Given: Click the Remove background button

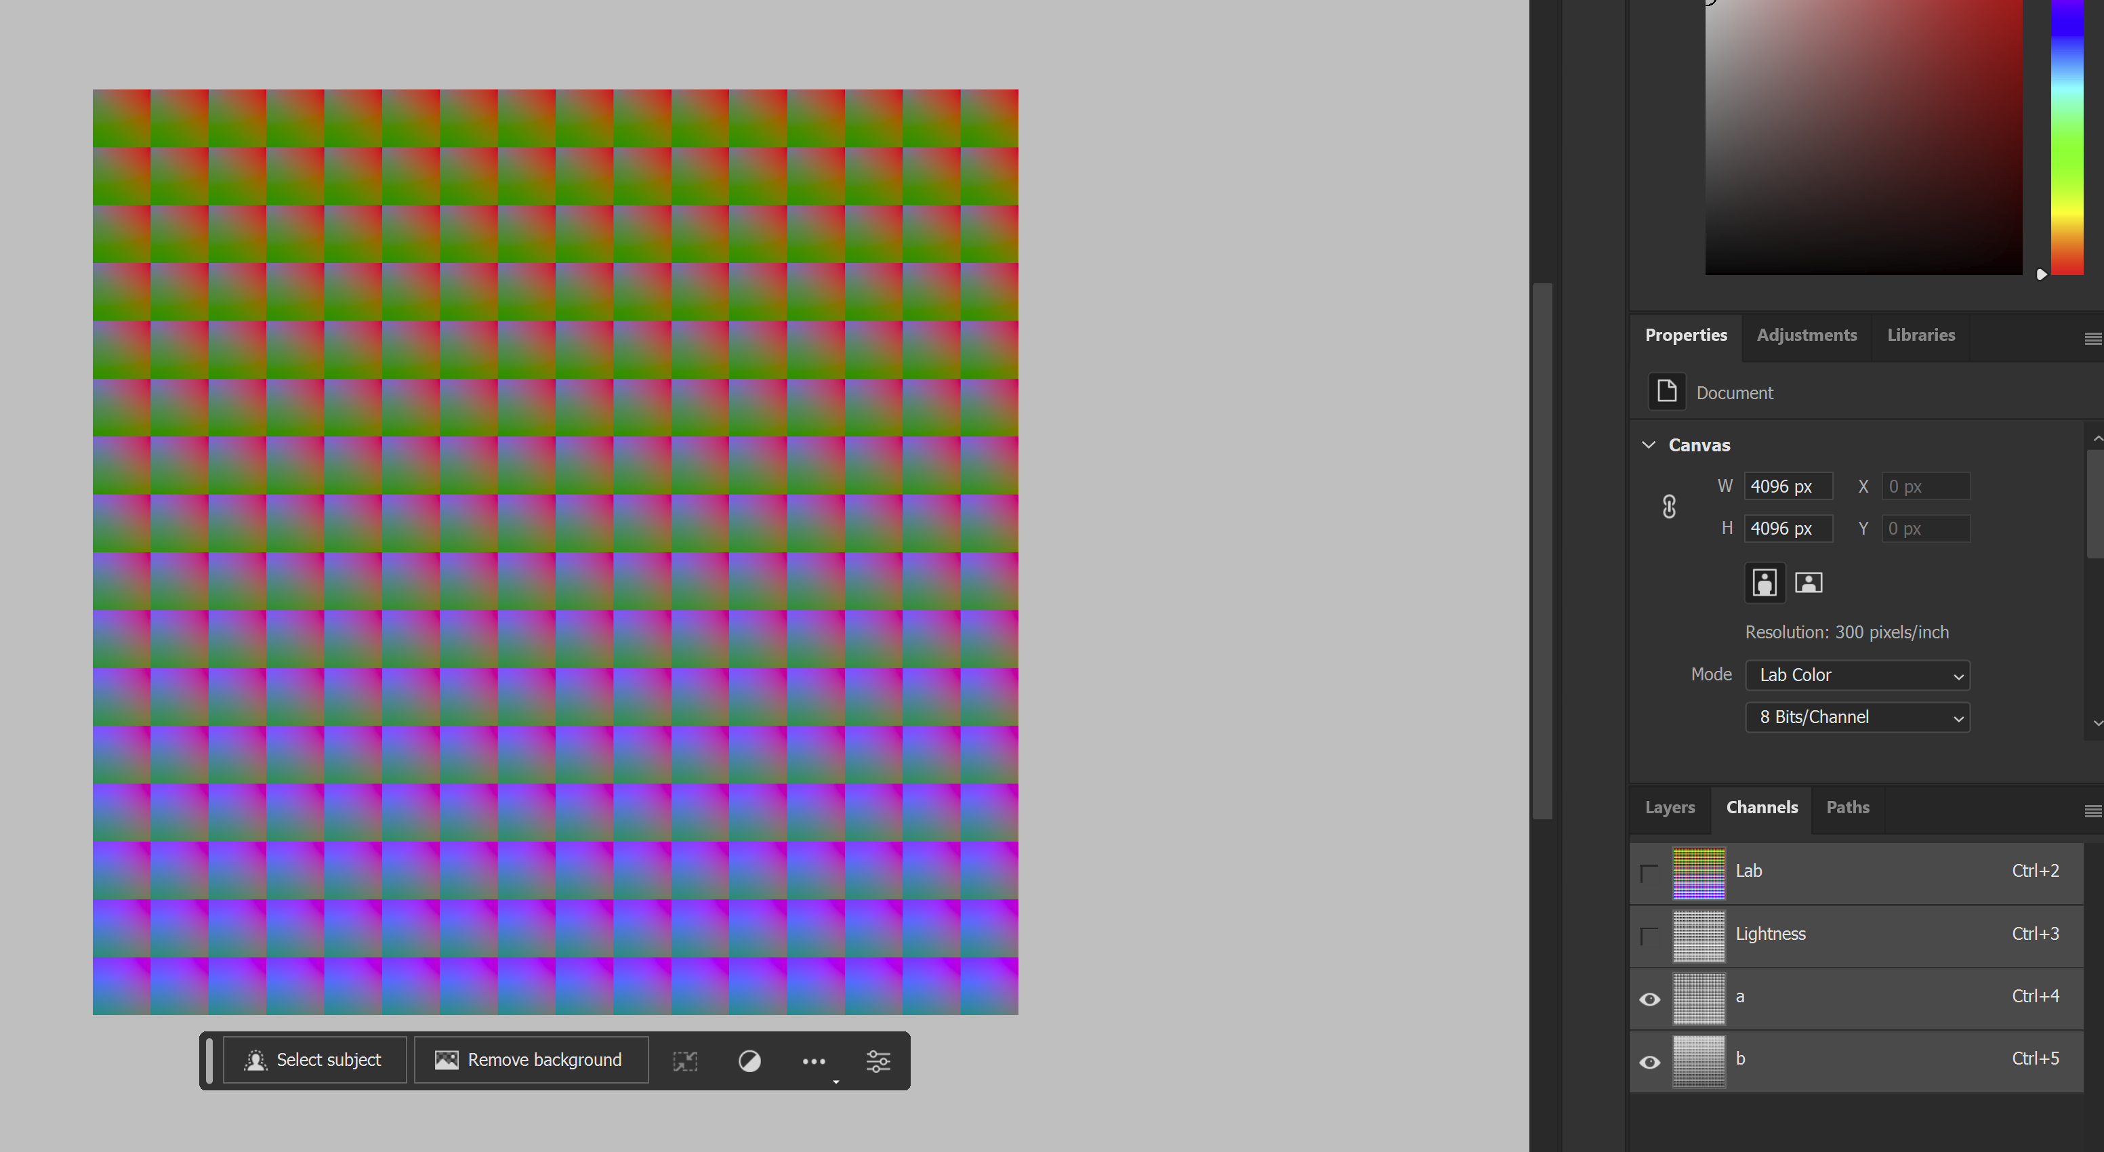Looking at the screenshot, I should click(x=531, y=1060).
